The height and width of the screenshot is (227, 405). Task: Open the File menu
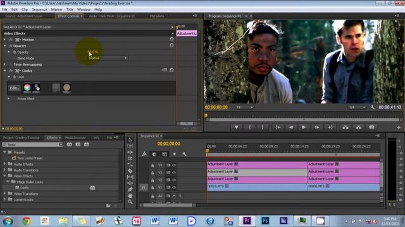[x=4, y=9]
